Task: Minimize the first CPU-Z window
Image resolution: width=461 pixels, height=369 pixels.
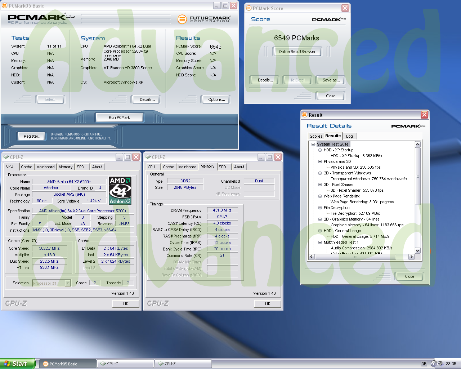Action: coord(120,157)
